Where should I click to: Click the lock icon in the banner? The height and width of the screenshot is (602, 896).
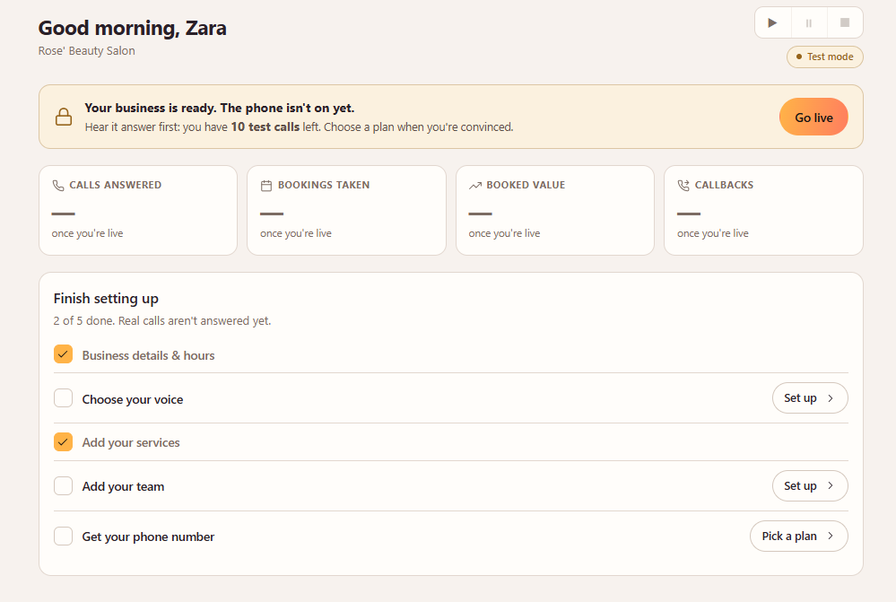click(64, 117)
